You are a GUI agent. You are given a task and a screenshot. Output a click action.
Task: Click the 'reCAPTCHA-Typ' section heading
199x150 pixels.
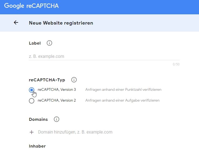pyautogui.click(x=47, y=80)
